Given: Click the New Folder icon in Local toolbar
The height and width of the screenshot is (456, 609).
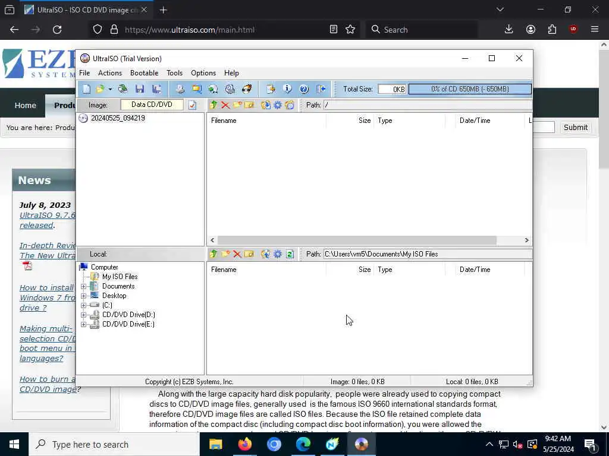Looking at the screenshot, I should (225, 254).
